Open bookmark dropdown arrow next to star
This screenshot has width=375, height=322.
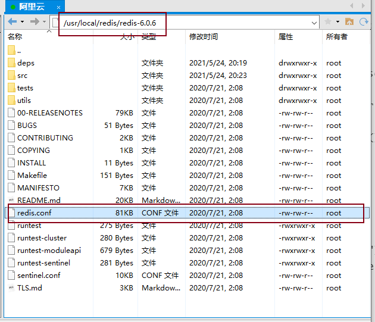[x=337, y=22]
